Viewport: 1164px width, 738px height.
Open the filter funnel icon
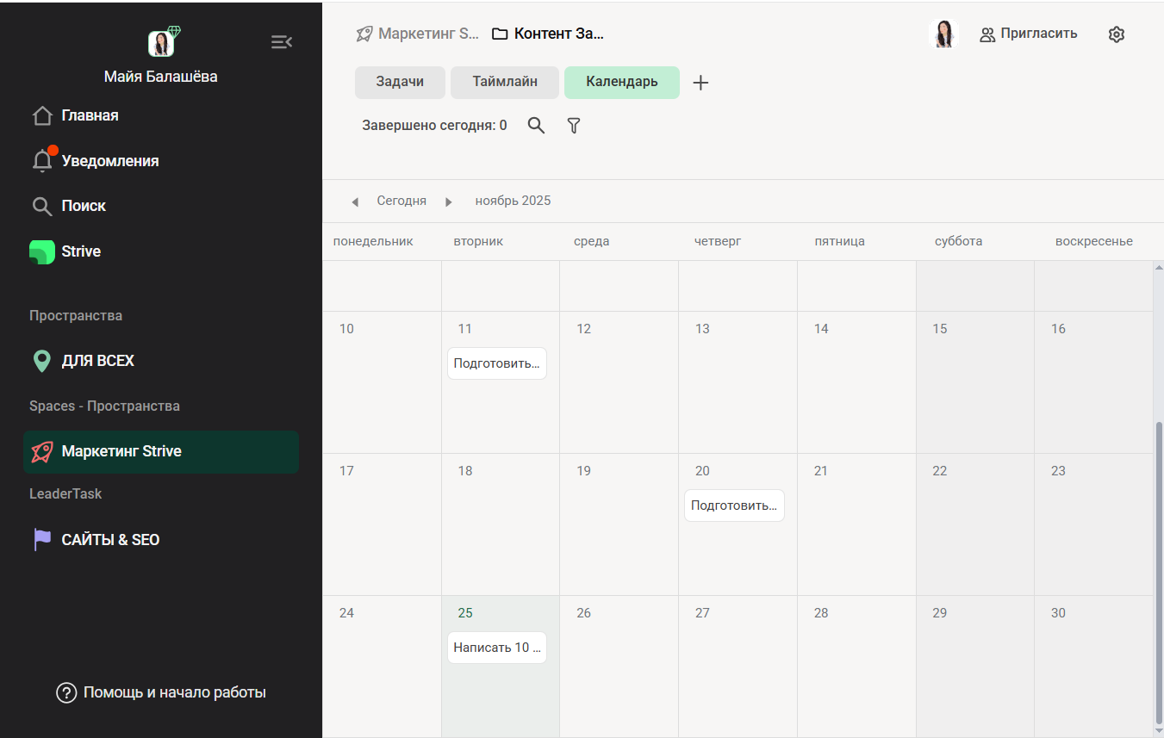pos(574,126)
